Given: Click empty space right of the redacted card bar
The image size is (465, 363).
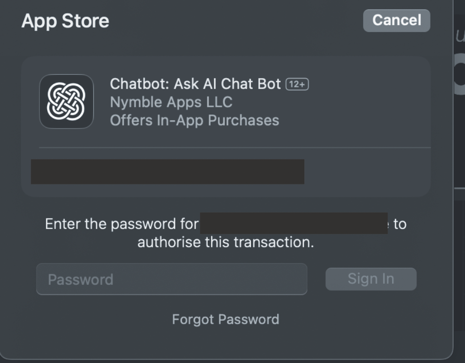Looking at the screenshot, I should (x=366, y=171).
